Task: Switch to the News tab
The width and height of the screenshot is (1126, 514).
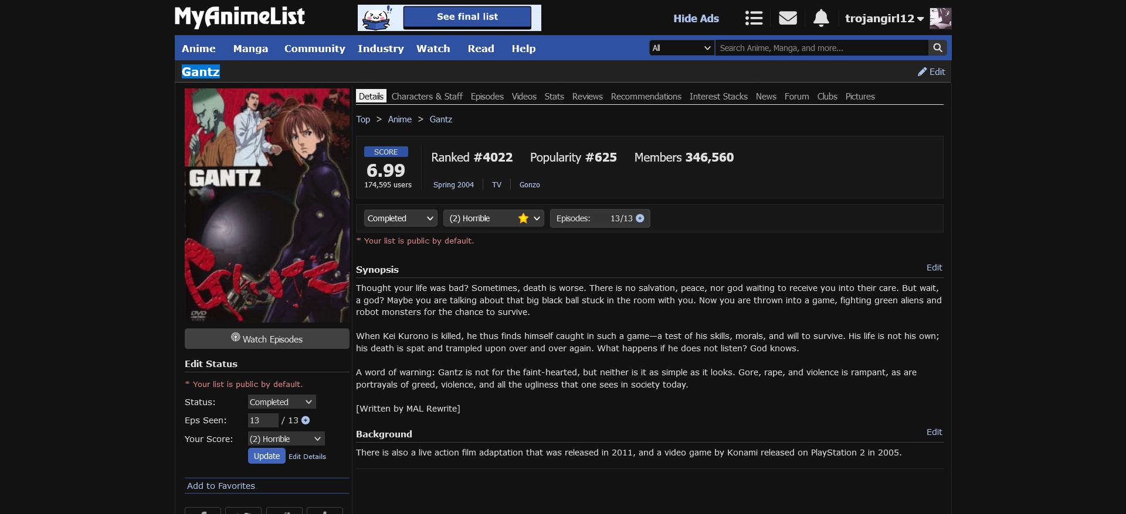Action: click(766, 96)
